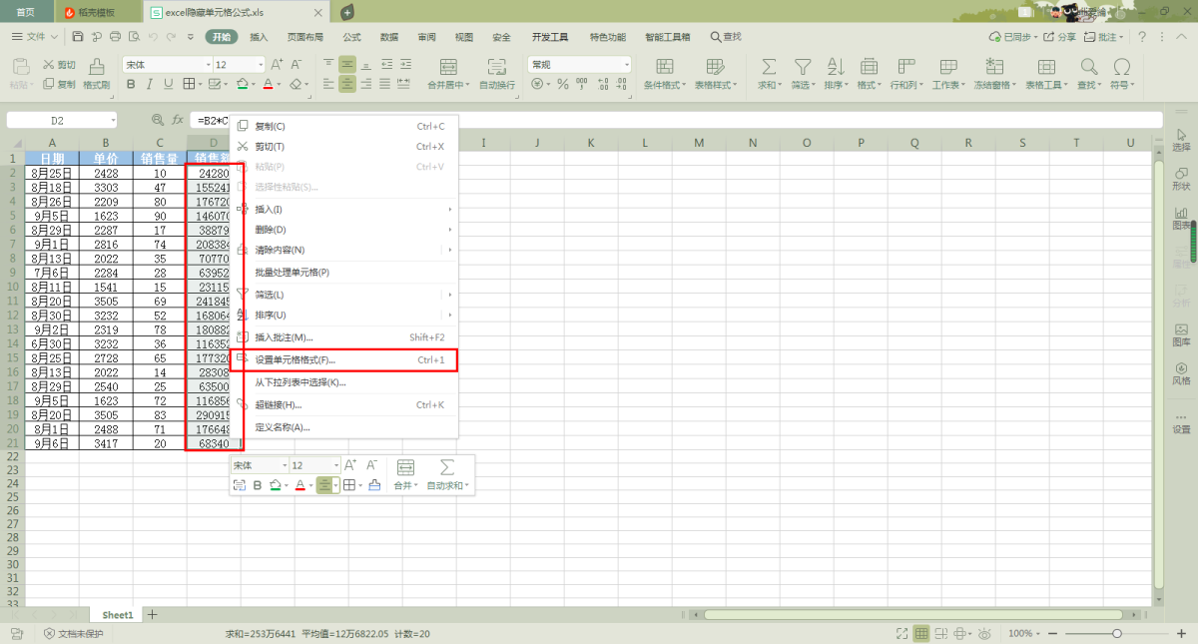Select 设置单元格格式 from the context menu
The width and height of the screenshot is (1198, 644).
point(296,359)
